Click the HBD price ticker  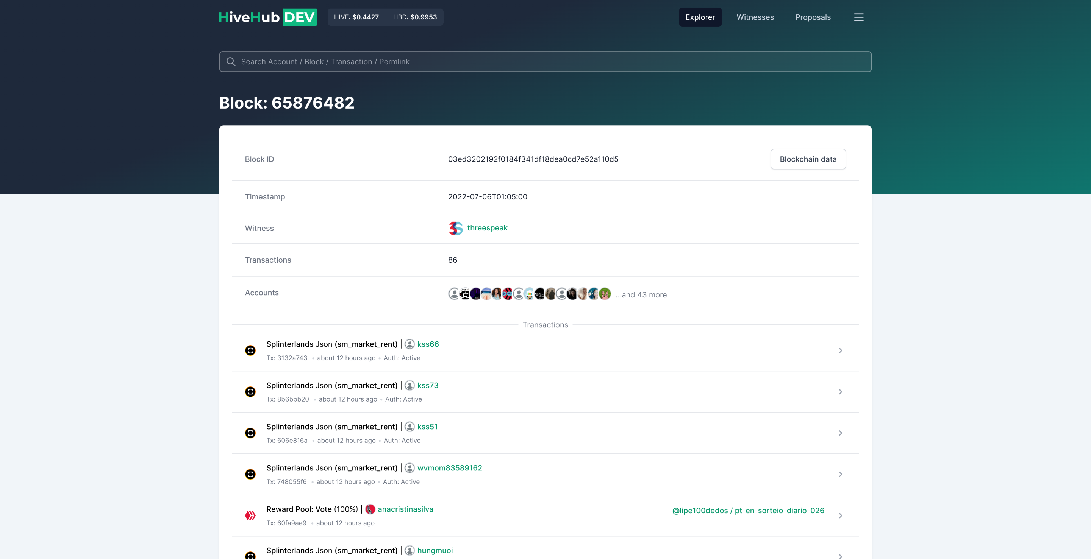[415, 17]
